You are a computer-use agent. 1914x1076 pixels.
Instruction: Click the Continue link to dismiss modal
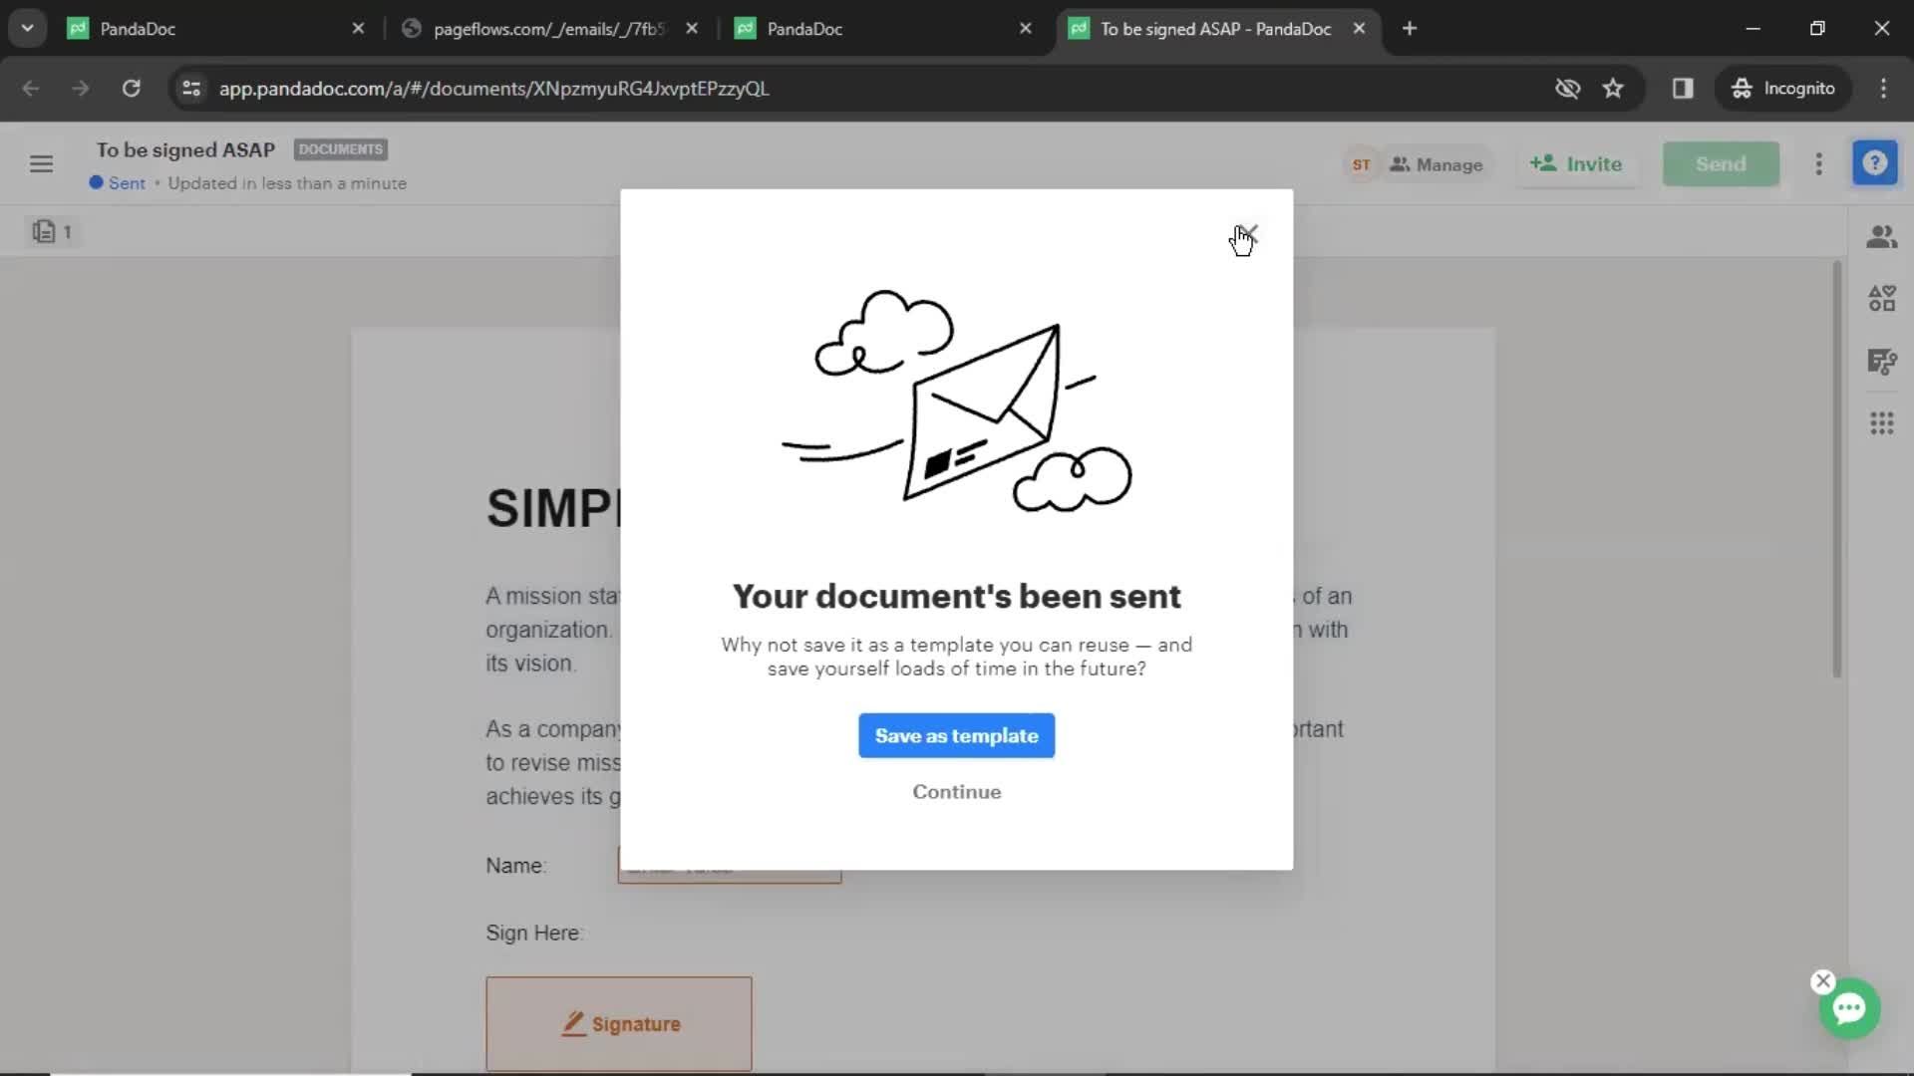pyautogui.click(x=957, y=791)
